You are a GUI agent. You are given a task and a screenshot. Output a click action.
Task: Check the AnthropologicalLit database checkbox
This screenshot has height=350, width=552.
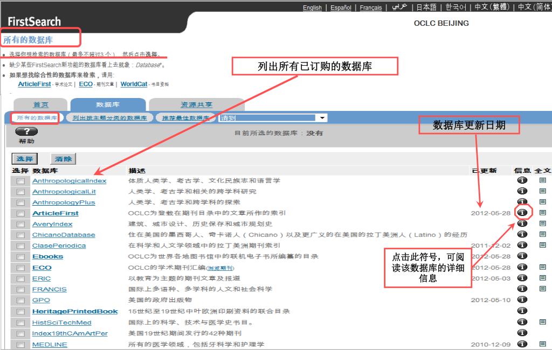pos(21,192)
